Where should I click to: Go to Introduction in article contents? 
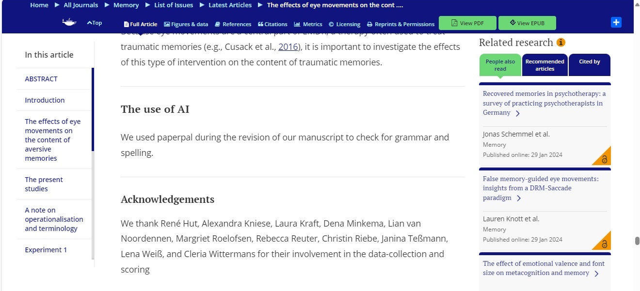45,100
